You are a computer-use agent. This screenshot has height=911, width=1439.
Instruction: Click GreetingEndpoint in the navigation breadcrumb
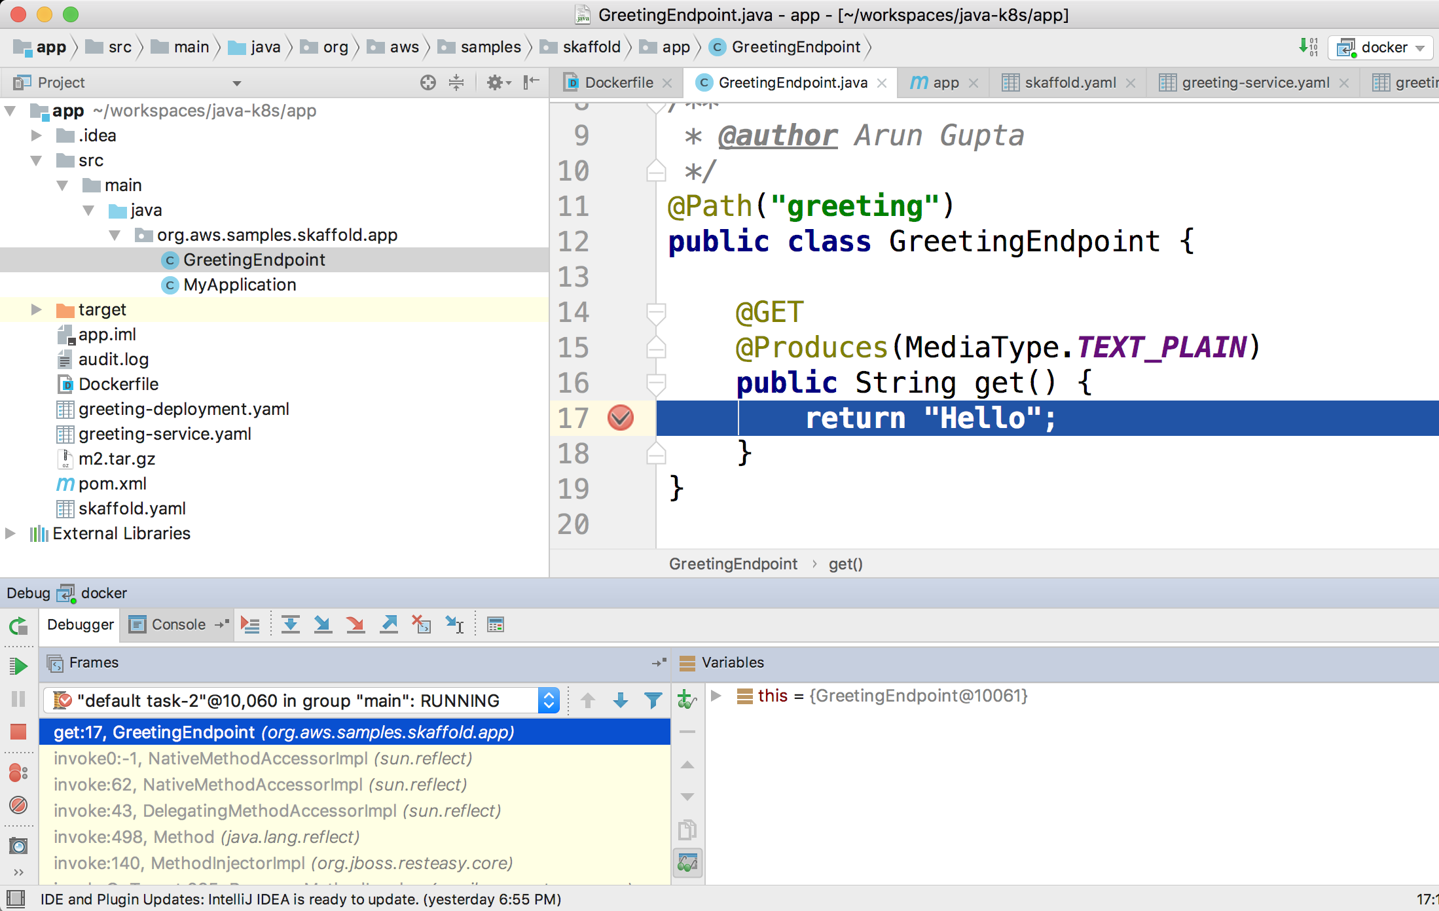click(795, 47)
